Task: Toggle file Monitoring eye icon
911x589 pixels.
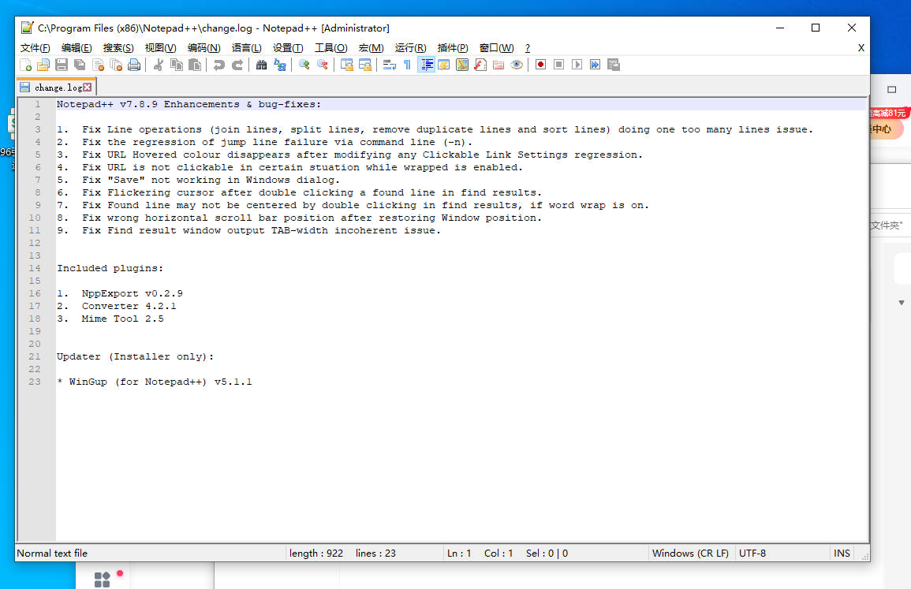Action: coord(517,65)
